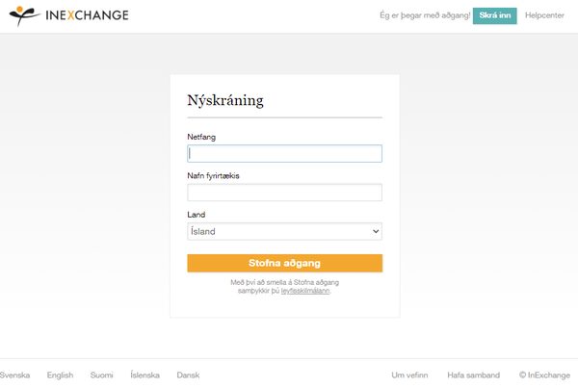This screenshot has height=388, width=578.
Task: Click the Land label above dropdown
Action: click(196, 215)
